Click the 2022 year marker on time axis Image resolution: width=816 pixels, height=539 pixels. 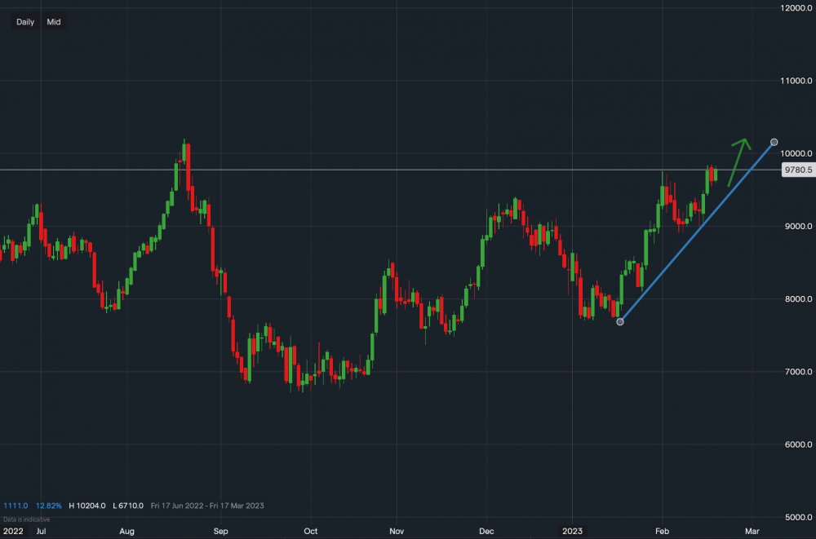pos(14,531)
